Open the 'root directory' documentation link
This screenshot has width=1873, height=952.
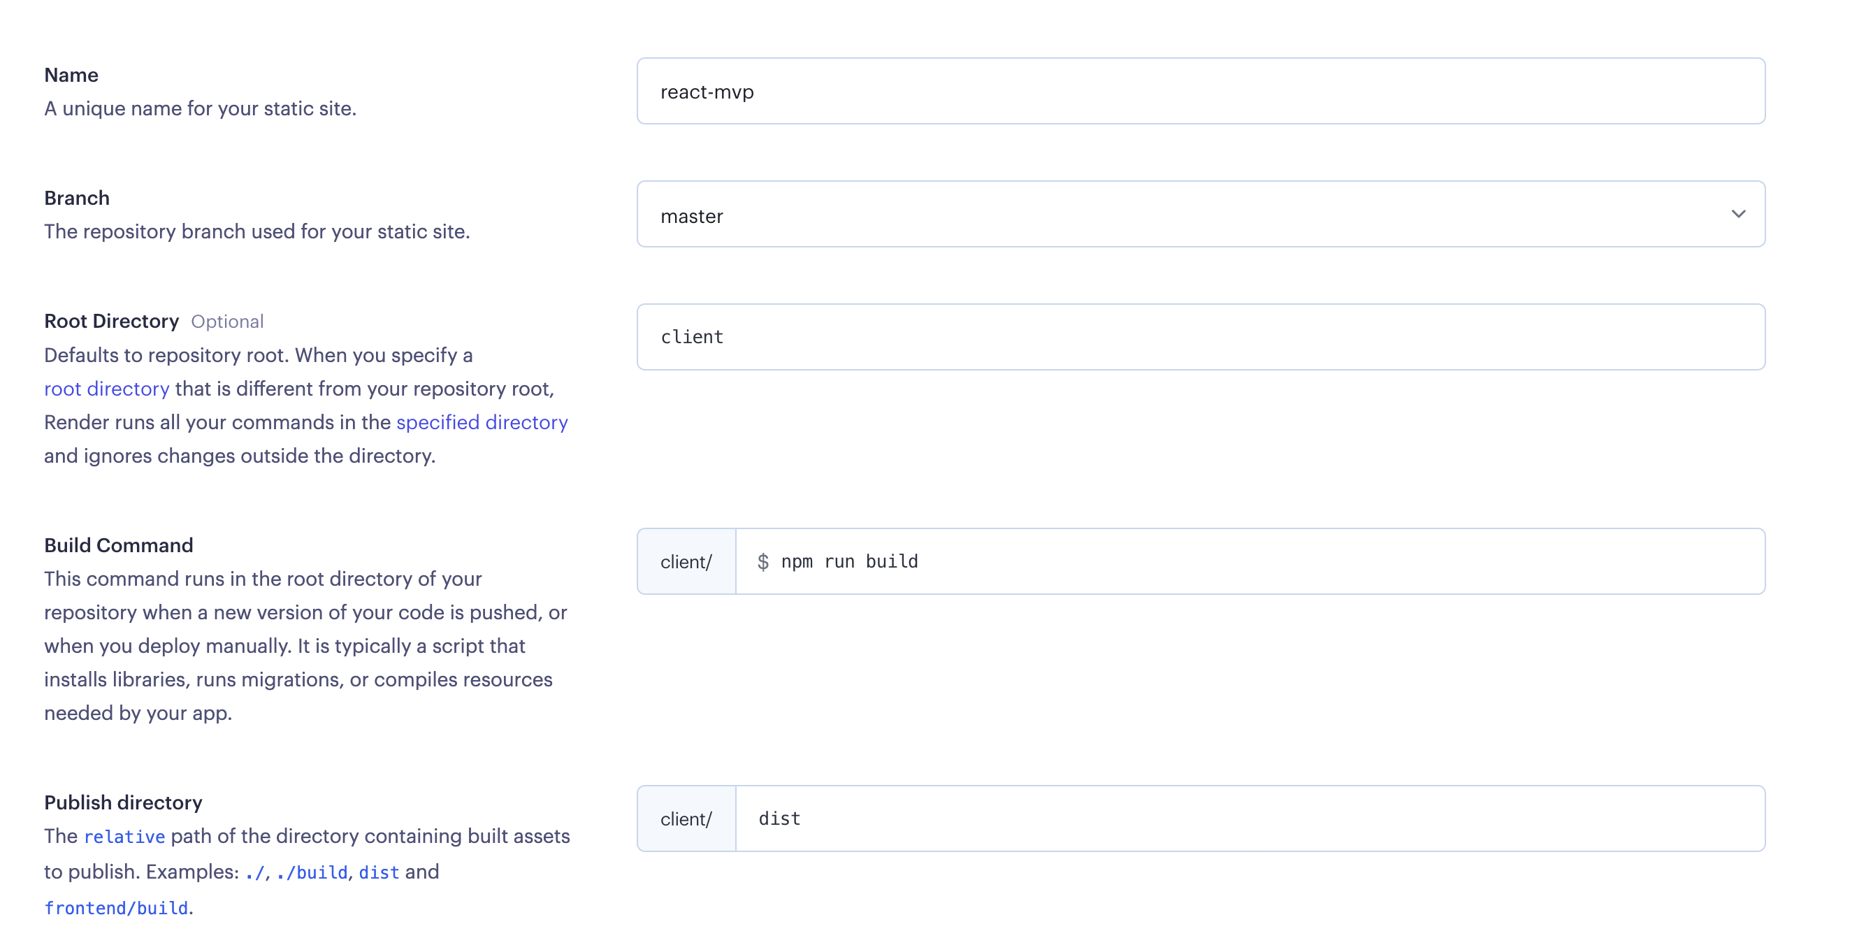[x=106, y=389]
